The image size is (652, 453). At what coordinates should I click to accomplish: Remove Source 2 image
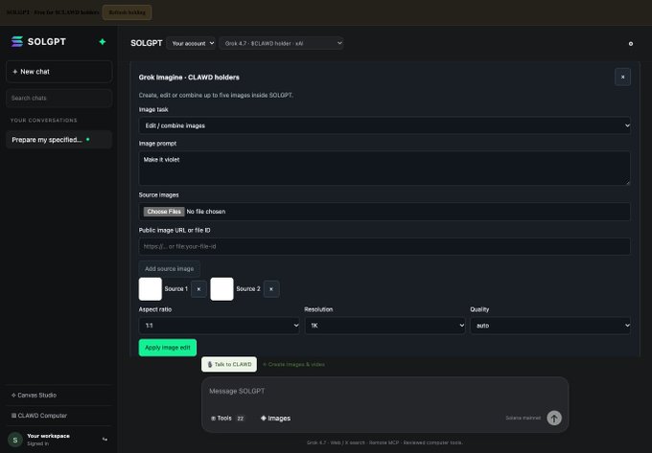tap(271, 289)
